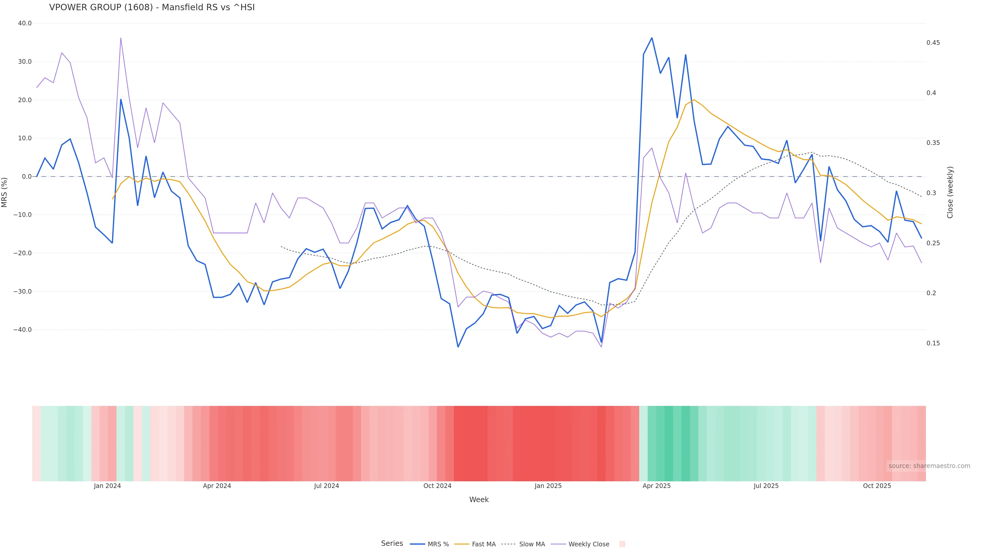
Task: Click the Week x-axis title
Action: pyautogui.click(x=479, y=500)
